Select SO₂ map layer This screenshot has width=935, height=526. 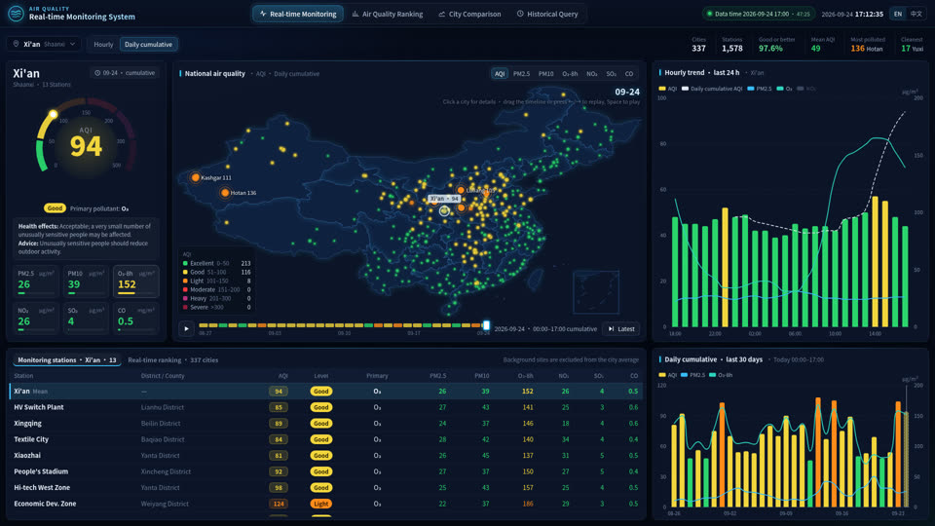pos(612,74)
